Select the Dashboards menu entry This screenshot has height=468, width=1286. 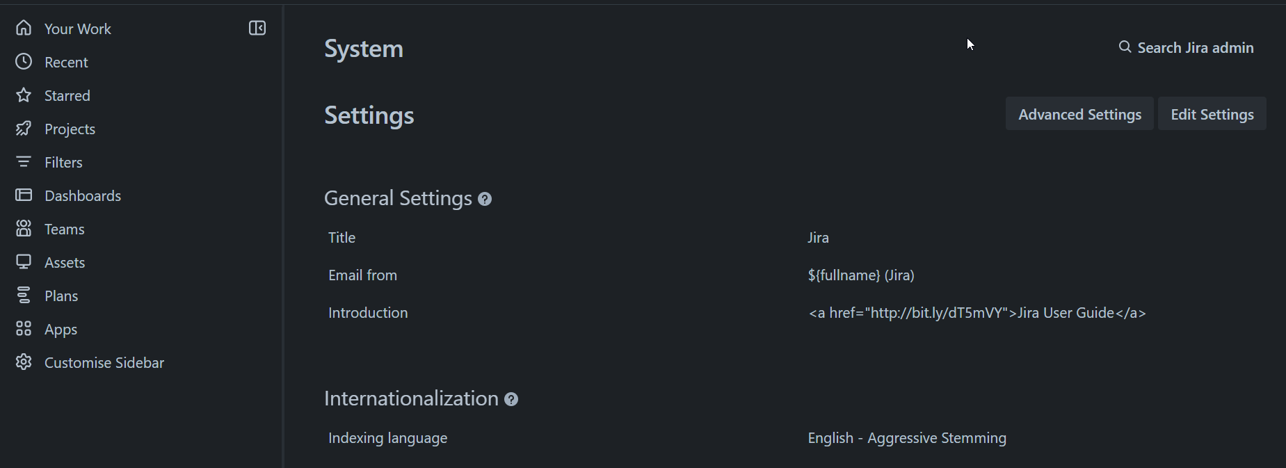(82, 195)
